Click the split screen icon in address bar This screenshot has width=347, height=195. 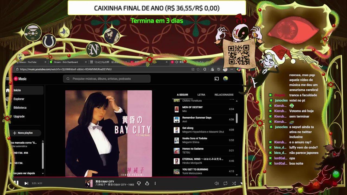click(x=193, y=69)
